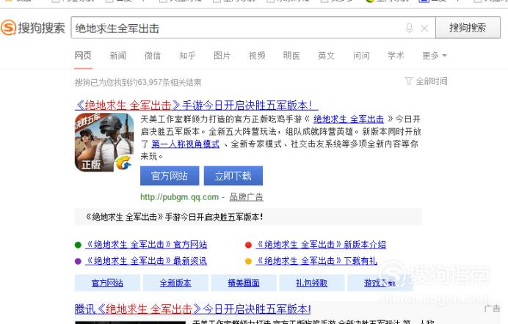Open the 《绝地求生 全军出击》最新资讯 link
The image size is (508, 324).
[146, 261]
